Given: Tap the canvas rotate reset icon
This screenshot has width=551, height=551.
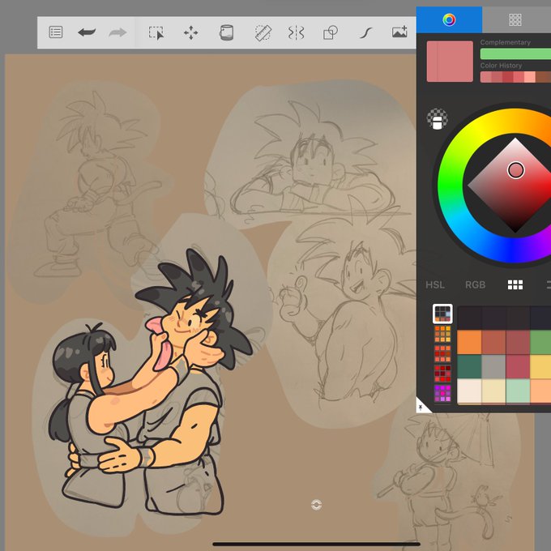Looking at the screenshot, I should [x=316, y=505].
